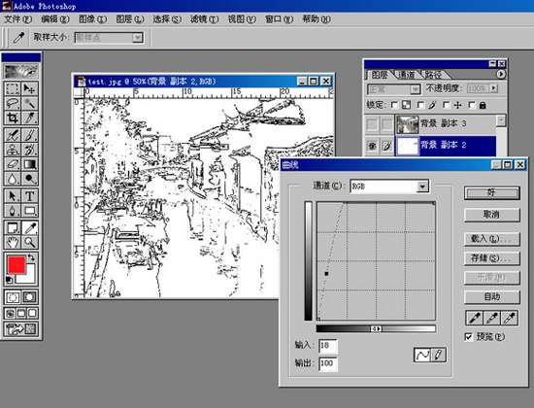
Task: Click the gradient bar toggle arrows under the curve
Action: [376, 329]
